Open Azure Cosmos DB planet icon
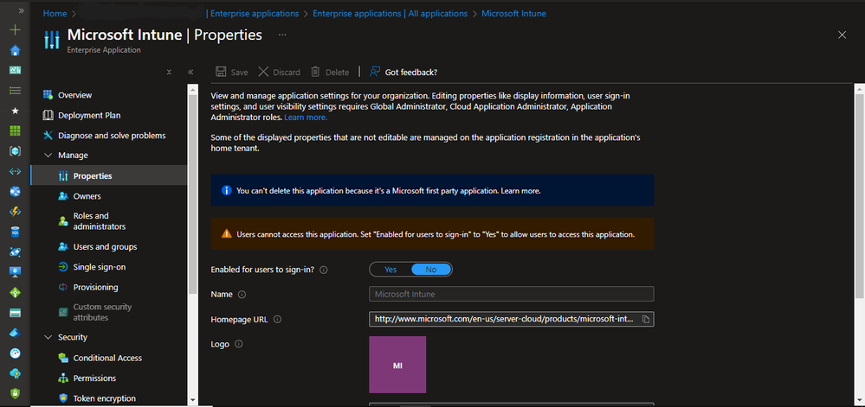The width and height of the screenshot is (865, 407). pyautogui.click(x=15, y=251)
